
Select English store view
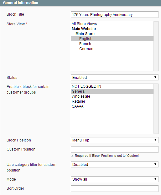(112, 39)
